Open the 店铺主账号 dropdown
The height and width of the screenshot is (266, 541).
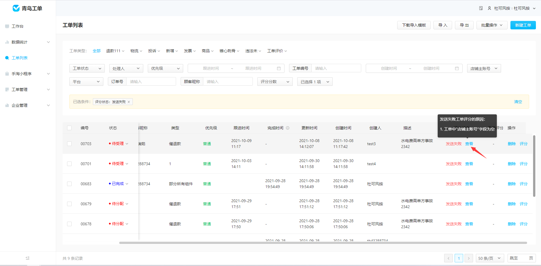(484, 68)
